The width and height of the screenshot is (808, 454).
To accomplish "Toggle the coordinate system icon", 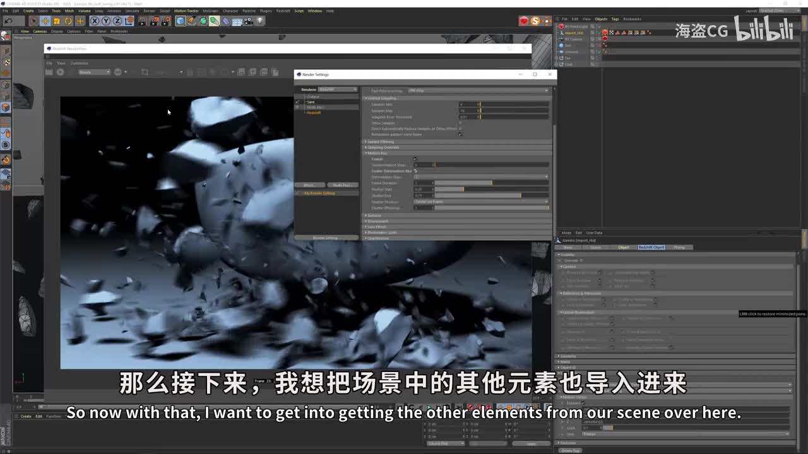I will coord(129,21).
